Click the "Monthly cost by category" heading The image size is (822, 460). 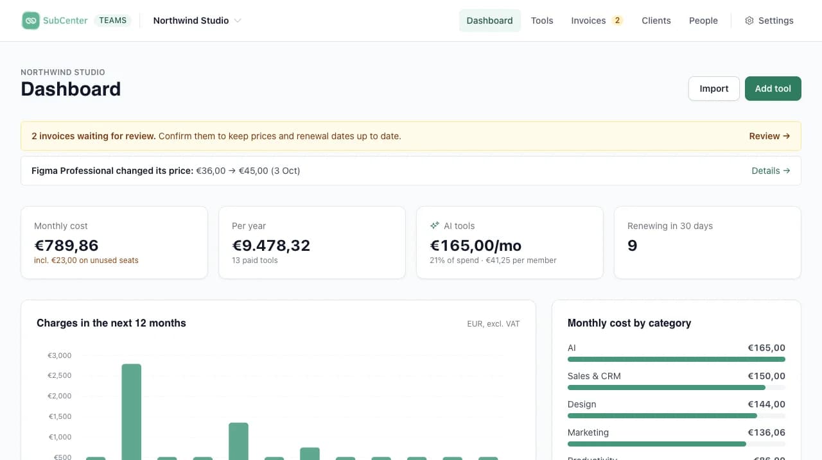tap(629, 323)
